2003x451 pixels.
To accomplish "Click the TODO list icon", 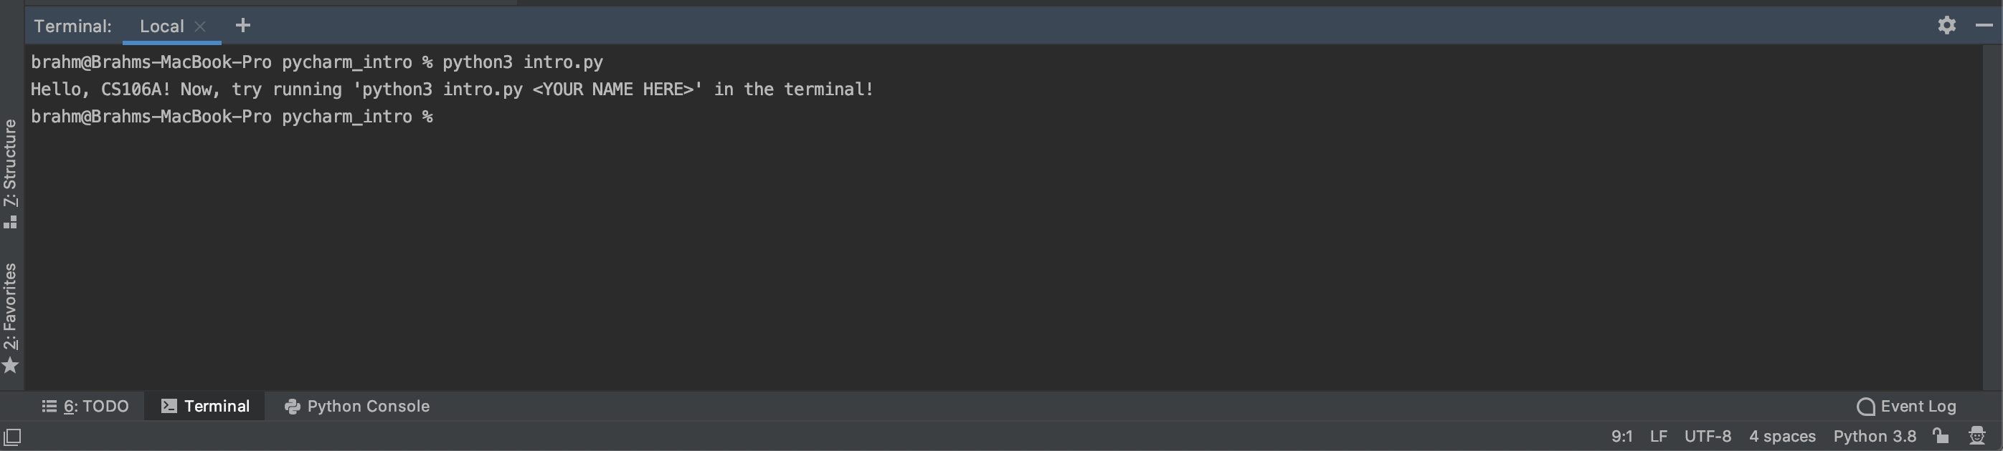I will [x=48, y=405].
